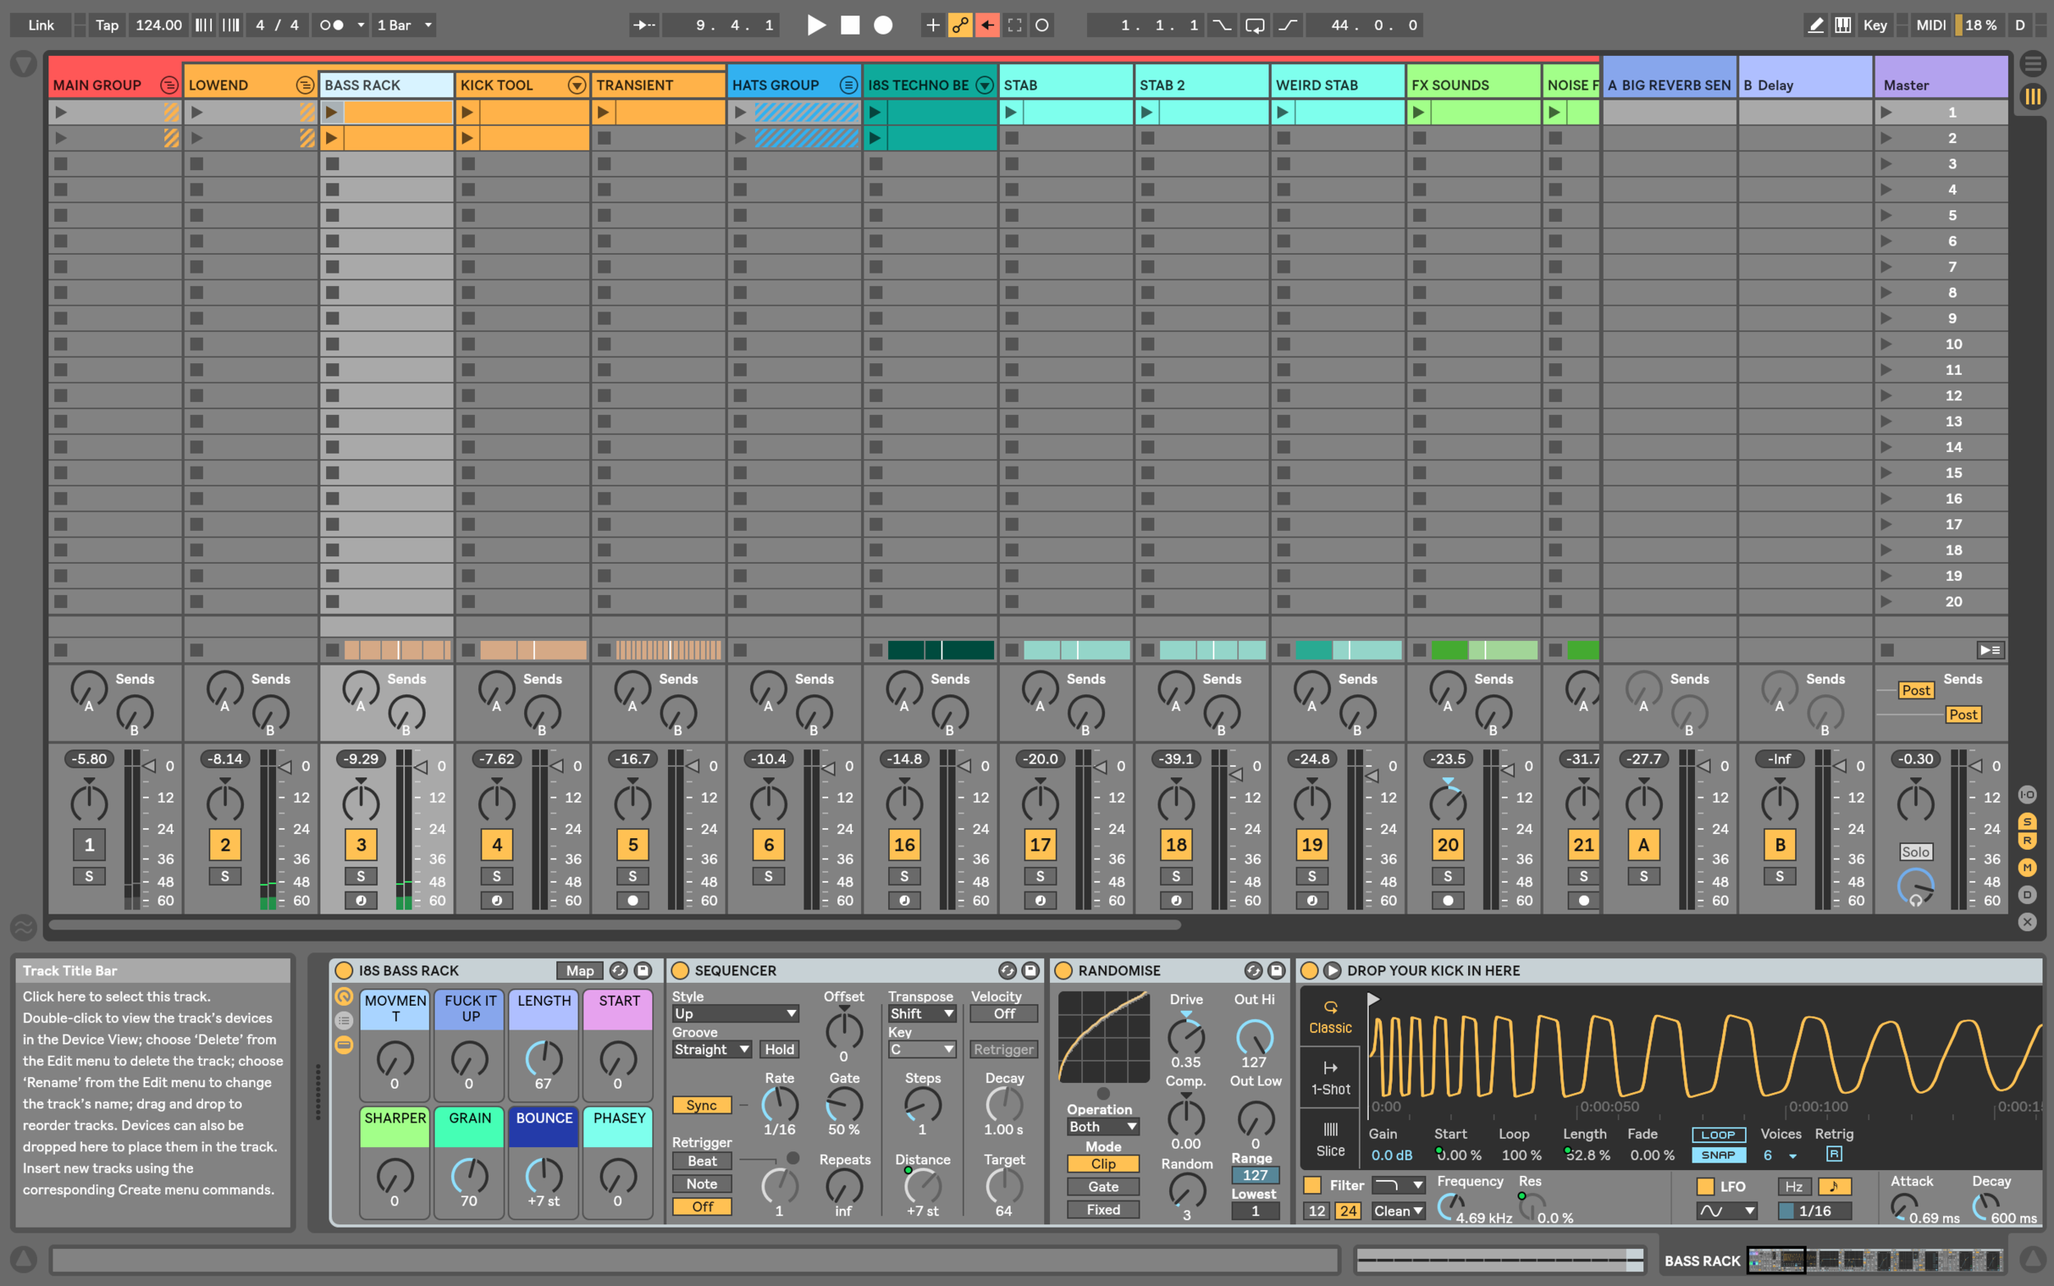Open the Style dropdown set to Up
Viewport: 2054px width, 1286px height.
(x=735, y=1013)
